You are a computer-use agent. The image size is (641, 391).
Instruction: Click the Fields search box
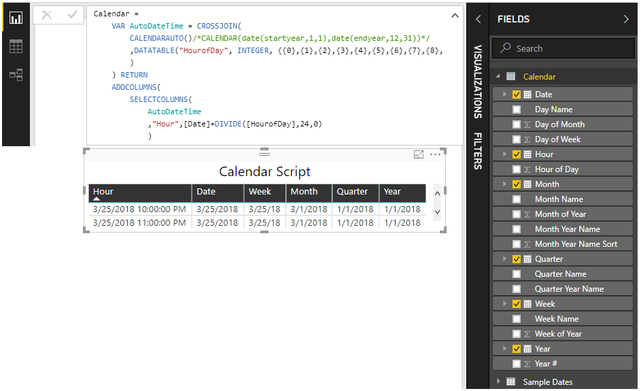[x=564, y=48]
